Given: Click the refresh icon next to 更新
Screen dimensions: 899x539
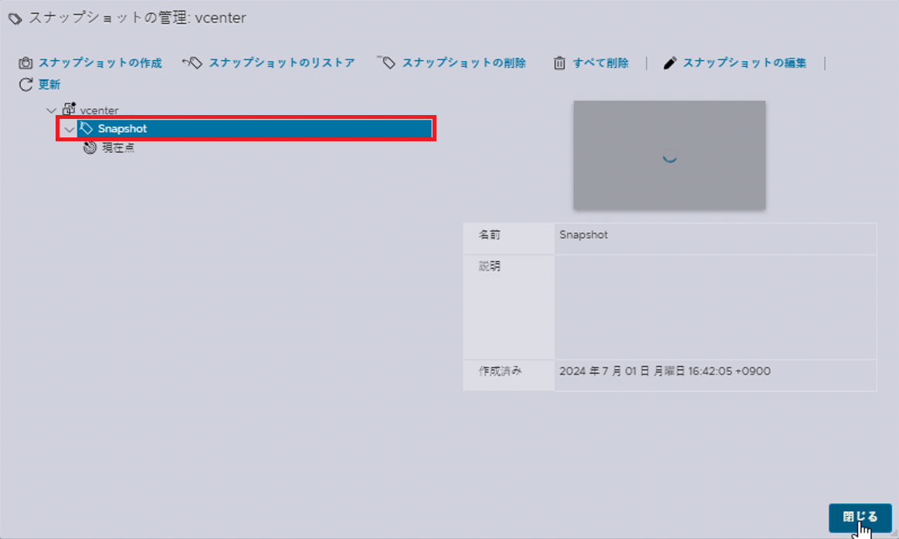Looking at the screenshot, I should click(25, 85).
